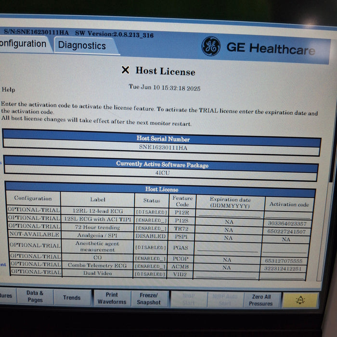
Task: Toggle PCOP CO status [ENABLED_]
Action: (150, 259)
